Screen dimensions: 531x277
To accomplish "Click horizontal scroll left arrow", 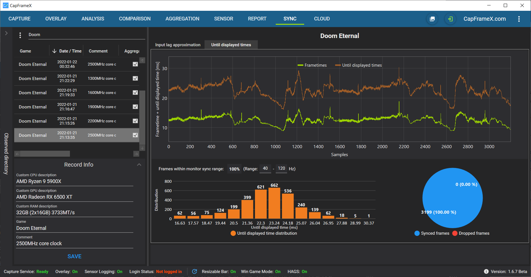I will [17, 154].
